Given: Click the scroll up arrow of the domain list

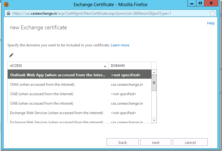Looking at the screenshot, I should click(154, 72).
